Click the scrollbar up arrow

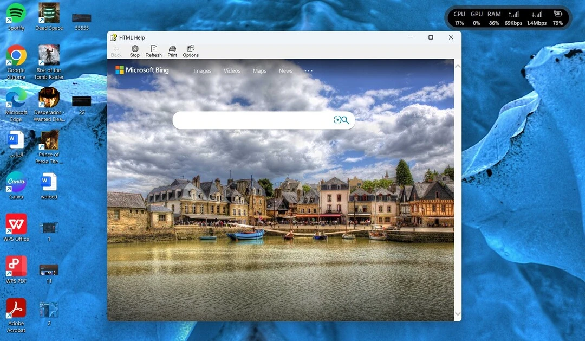click(x=458, y=66)
